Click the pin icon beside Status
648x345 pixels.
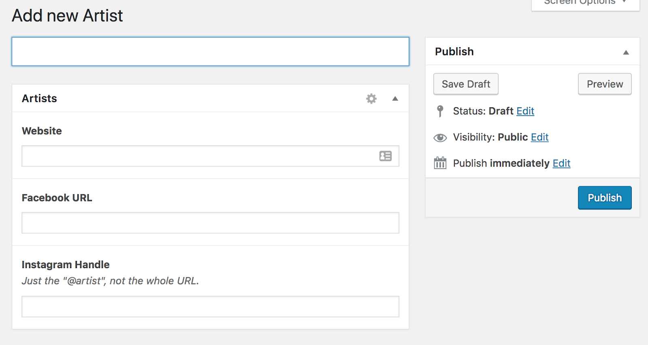point(440,111)
